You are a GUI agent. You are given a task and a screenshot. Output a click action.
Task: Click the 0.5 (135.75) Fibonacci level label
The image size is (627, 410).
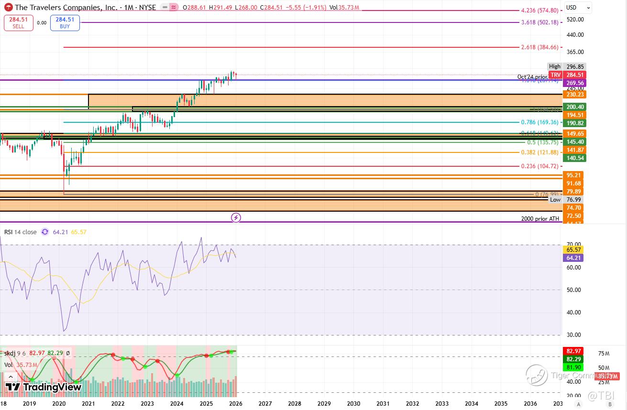click(x=542, y=142)
